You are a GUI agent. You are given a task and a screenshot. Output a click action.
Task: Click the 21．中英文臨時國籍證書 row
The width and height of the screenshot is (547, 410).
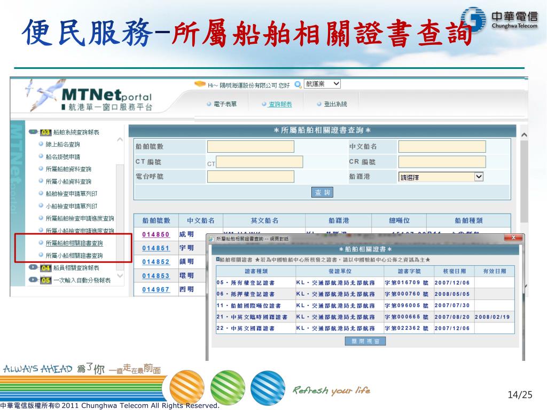click(x=365, y=317)
